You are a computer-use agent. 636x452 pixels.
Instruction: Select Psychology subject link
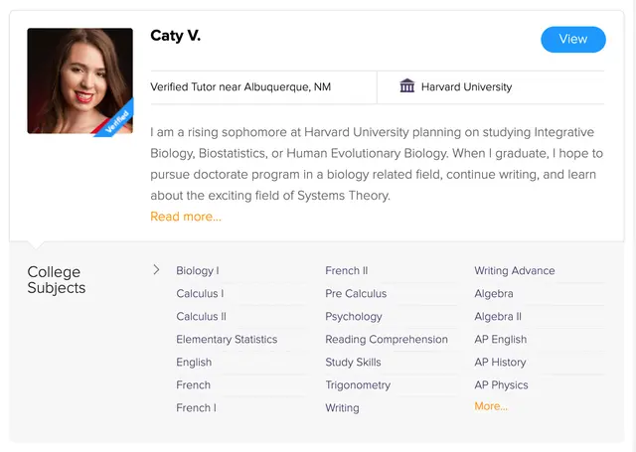(354, 317)
